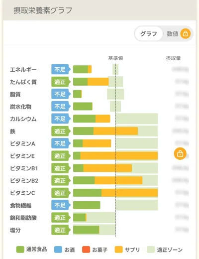
Task: Click the lock icon beside 数値
Action: pyautogui.click(x=186, y=34)
